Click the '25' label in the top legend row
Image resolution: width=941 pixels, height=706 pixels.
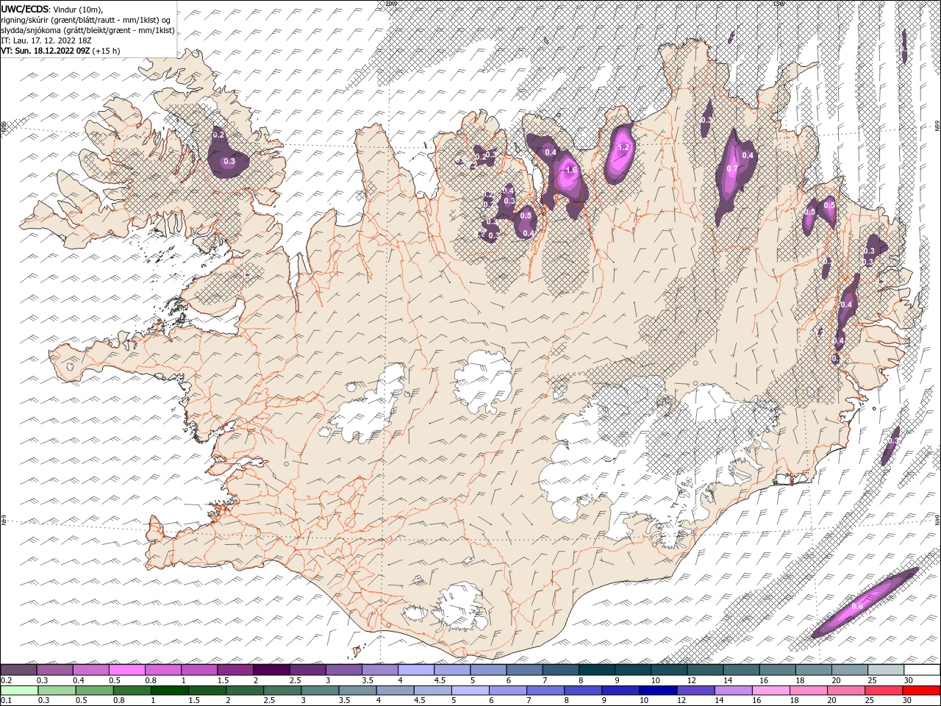872,680
